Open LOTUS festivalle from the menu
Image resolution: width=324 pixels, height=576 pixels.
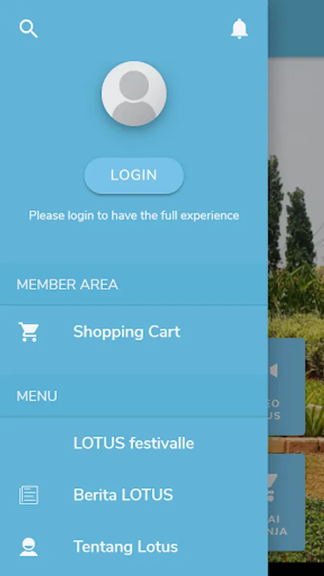pos(134,443)
